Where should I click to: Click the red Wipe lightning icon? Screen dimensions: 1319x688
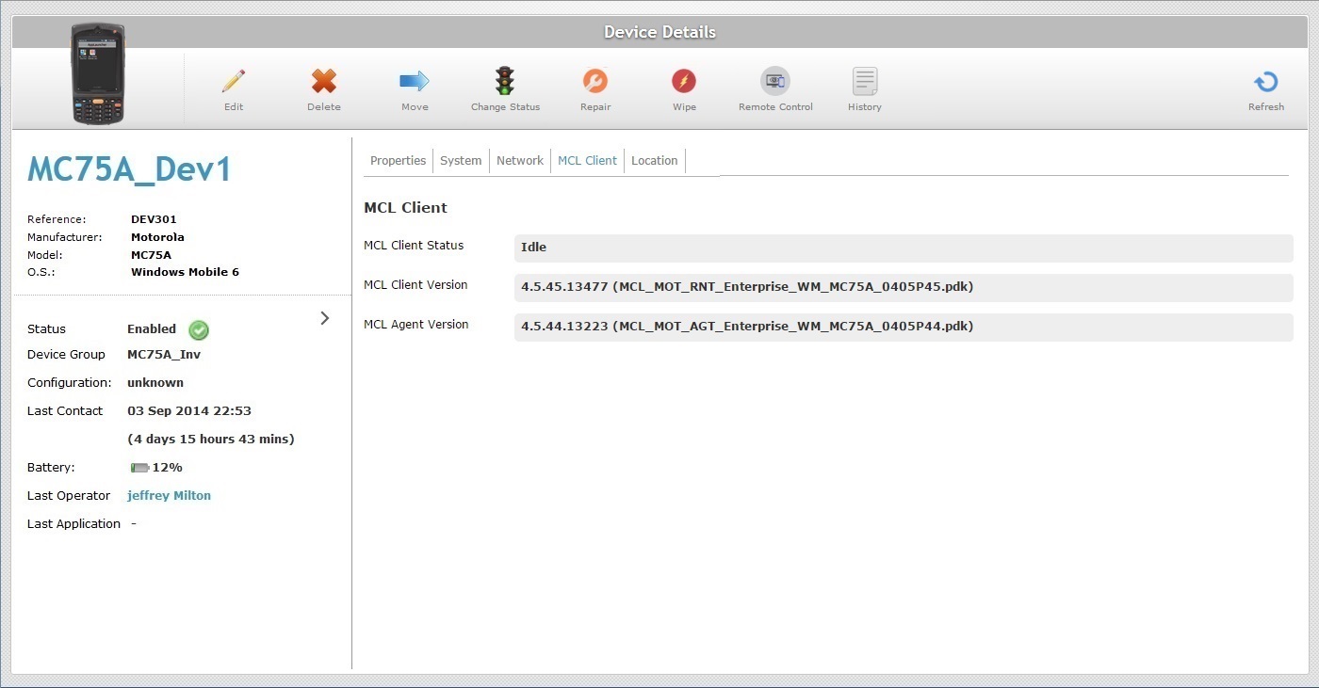684,82
